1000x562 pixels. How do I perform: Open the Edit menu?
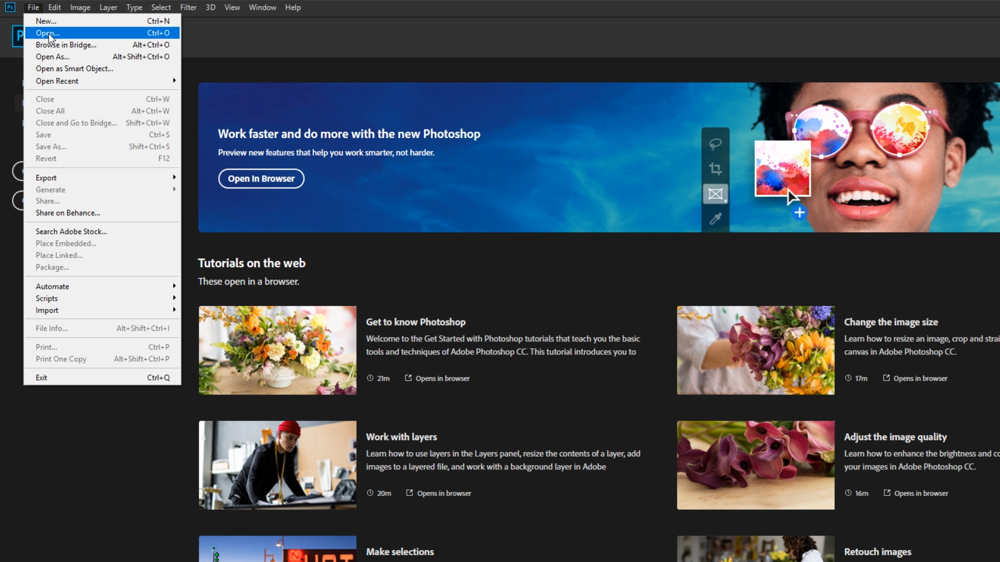[55, 7]
